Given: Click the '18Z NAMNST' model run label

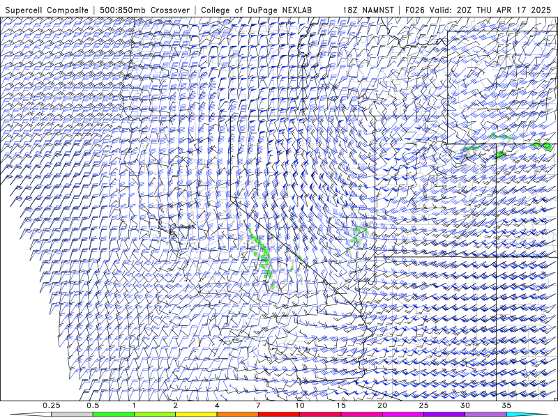Looking at the screenshot, I should (368, 10).
